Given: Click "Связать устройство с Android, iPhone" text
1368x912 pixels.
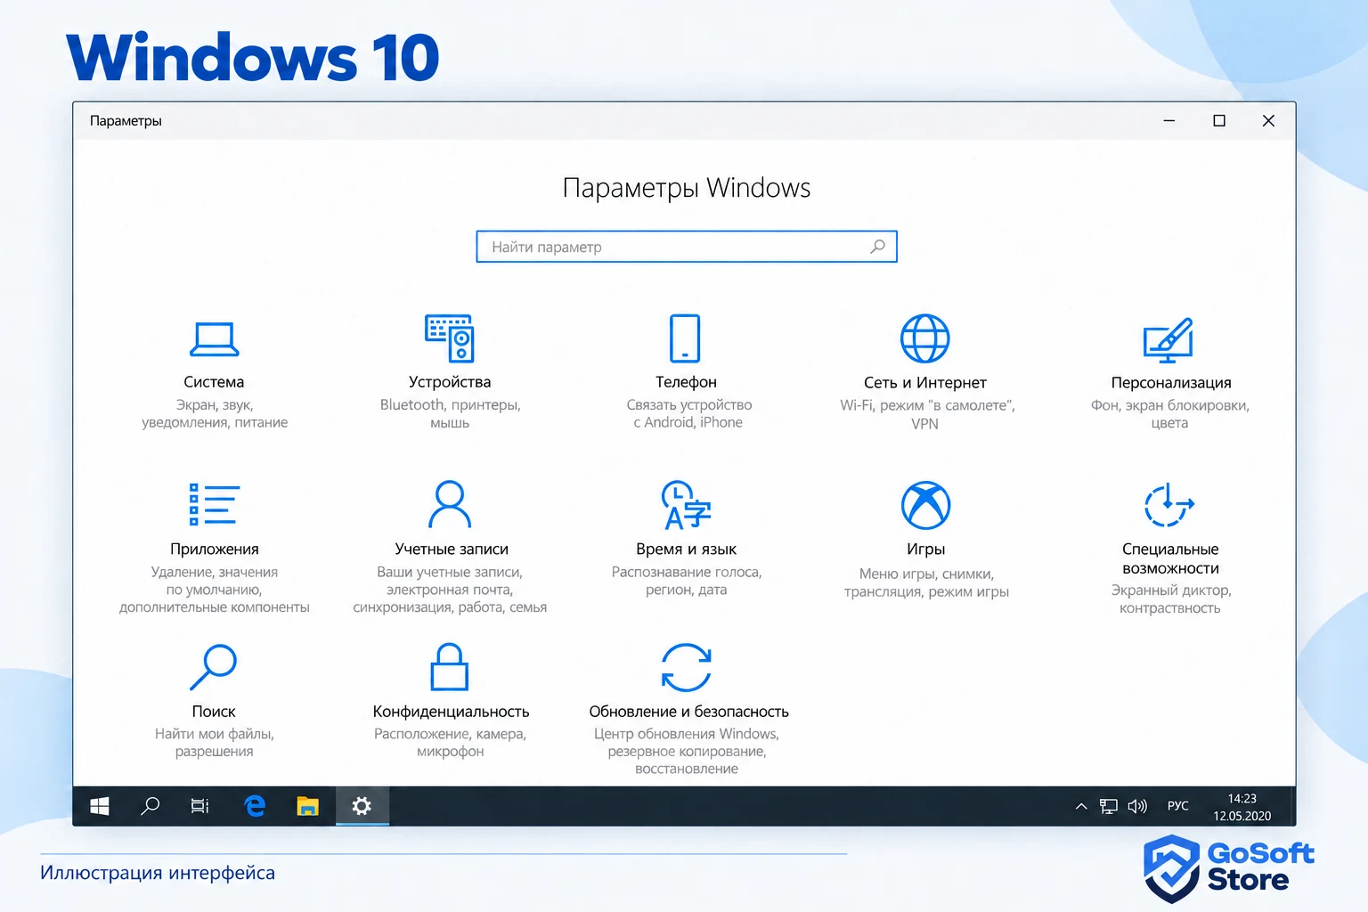Looking at the screenshot, I should click(x=688, y=414).
